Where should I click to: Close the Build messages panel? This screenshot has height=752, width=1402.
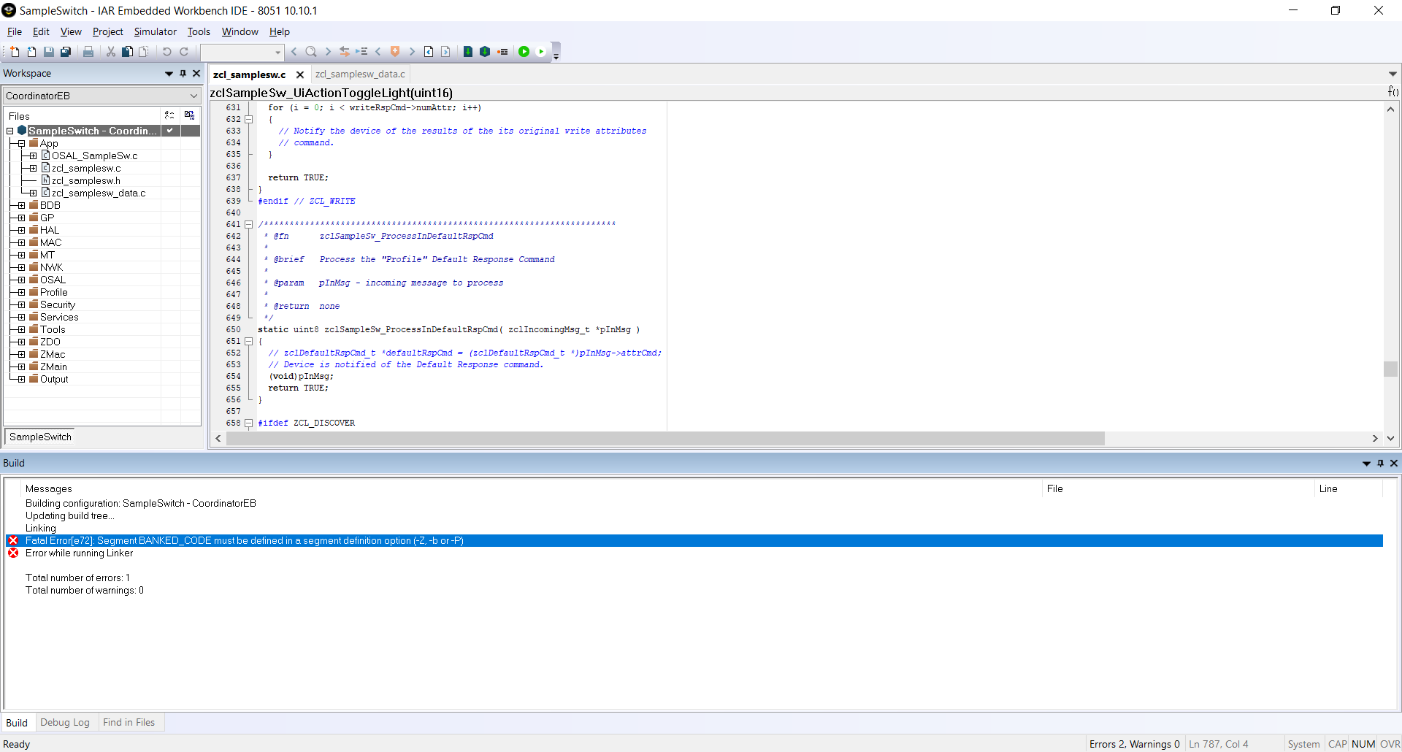point(1394,464)
